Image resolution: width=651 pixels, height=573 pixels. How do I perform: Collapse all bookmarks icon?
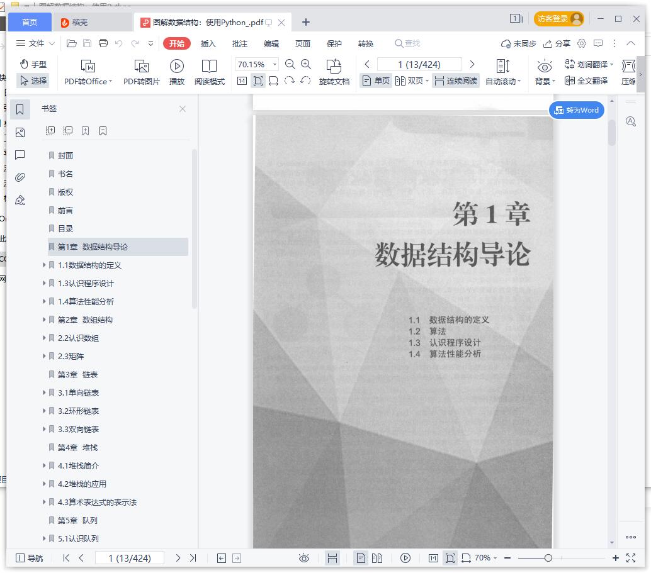[67, 131]
